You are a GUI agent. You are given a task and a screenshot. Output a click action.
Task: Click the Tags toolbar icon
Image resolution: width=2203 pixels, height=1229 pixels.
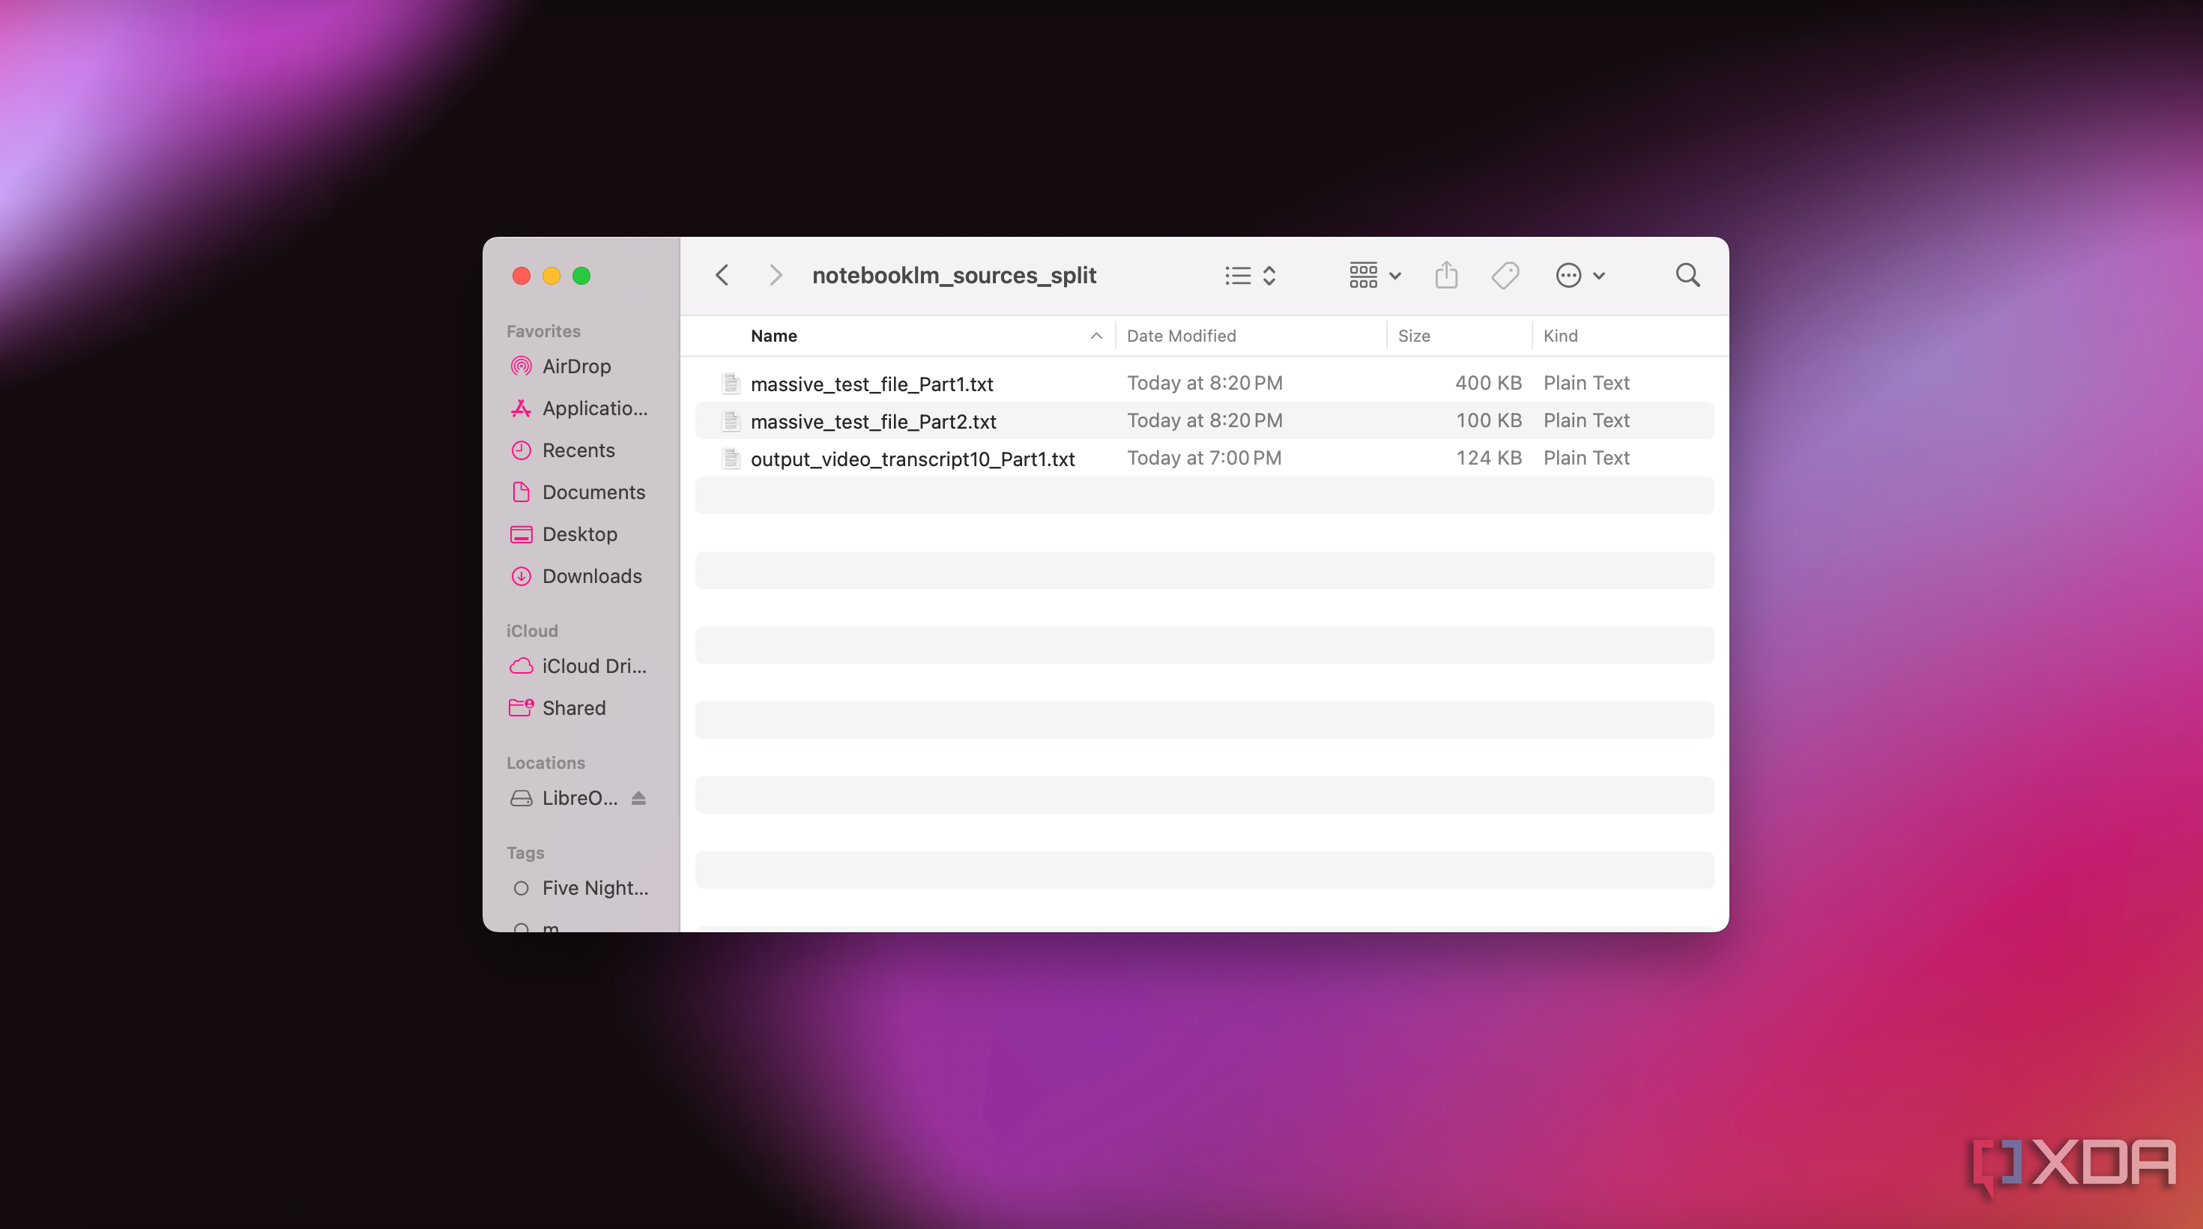[1505, 275]
